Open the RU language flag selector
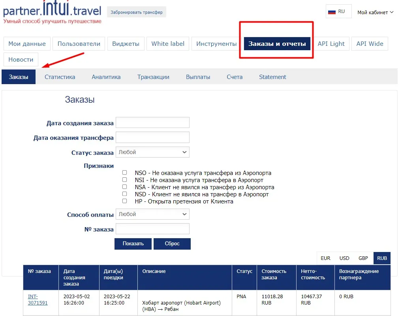400x316 pixels. (338, 12)
